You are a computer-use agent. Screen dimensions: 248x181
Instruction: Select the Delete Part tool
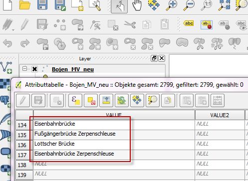click(147, 44)
